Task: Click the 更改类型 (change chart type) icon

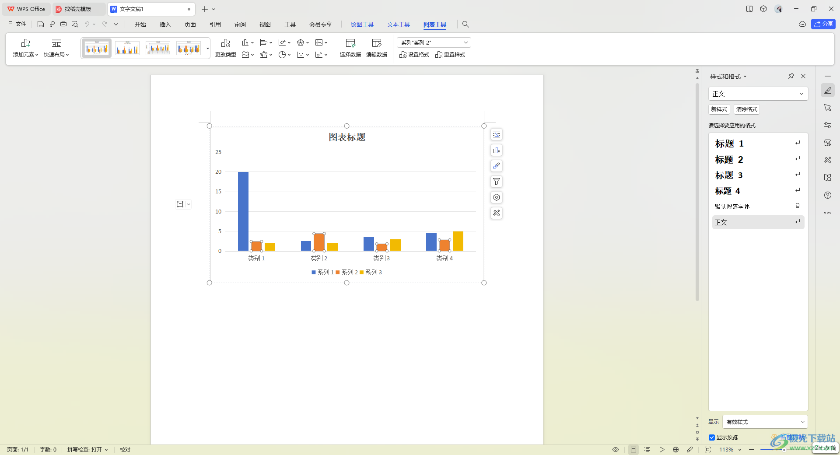Action: (x=226, y=43)
